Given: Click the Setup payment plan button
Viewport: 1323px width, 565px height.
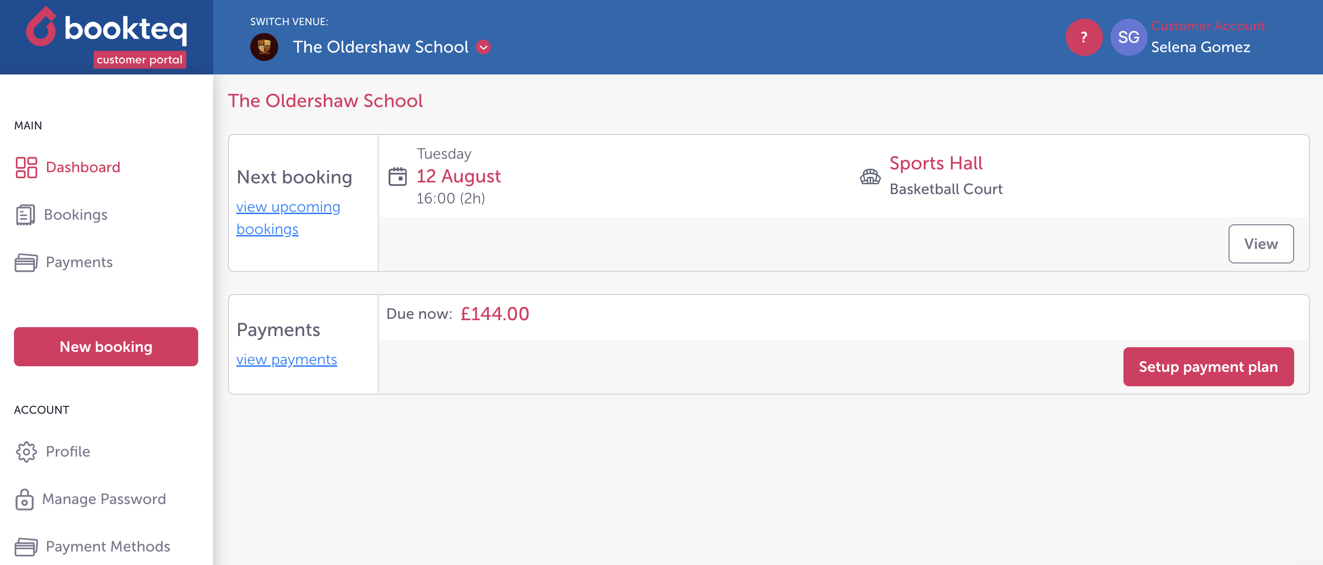Looking at the screenshot, I should tap(1208, 367).
